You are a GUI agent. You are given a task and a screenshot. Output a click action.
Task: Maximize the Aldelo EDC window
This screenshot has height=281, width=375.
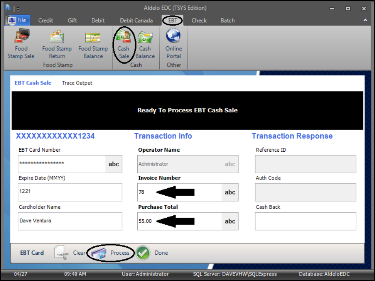(348, 9)
